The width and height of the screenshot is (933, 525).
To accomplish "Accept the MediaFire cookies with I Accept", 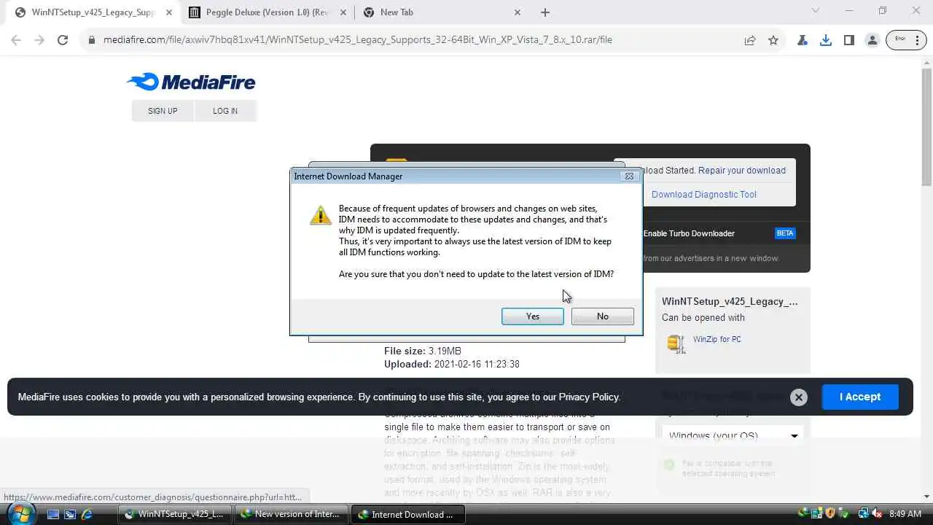I will (860, 397).
